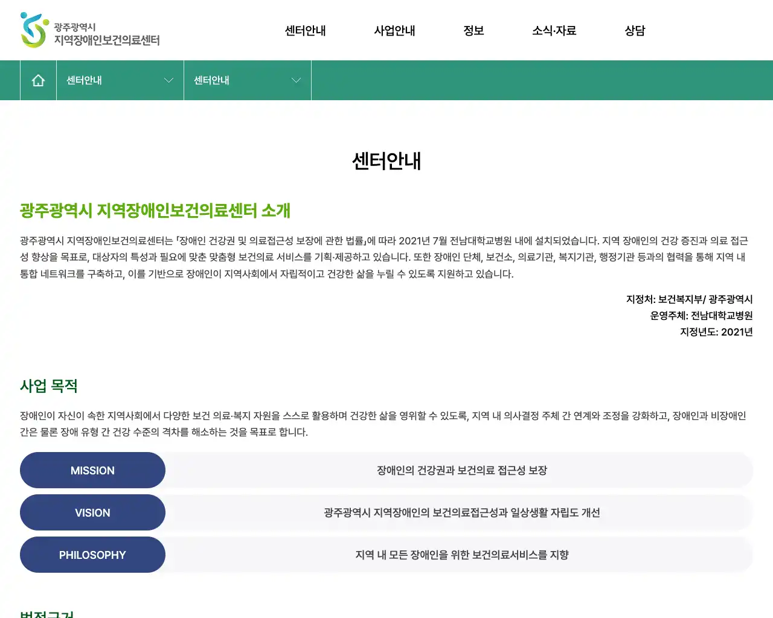Click text 장애인의 건강권과 보건의료 접근성 보장

pos(462,470)
